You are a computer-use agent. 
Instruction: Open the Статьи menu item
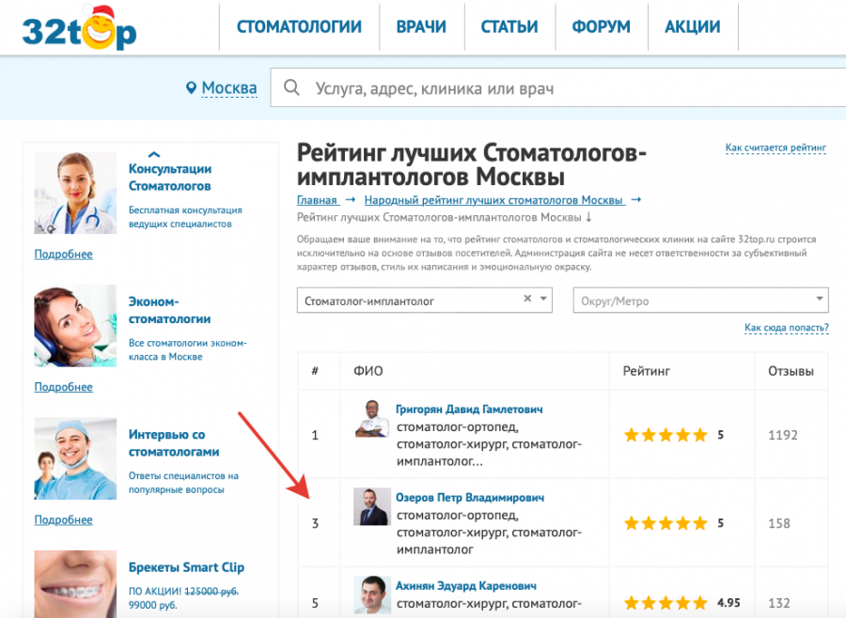[509, 26]
